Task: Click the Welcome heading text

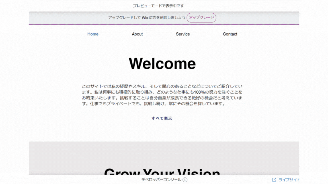Action: click(x=162, y=63)
